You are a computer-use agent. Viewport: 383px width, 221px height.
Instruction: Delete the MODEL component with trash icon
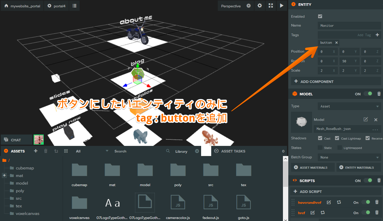pyautogui.click(x=379, y=94)
